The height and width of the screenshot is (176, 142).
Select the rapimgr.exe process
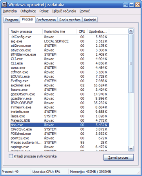click(59, 147)
